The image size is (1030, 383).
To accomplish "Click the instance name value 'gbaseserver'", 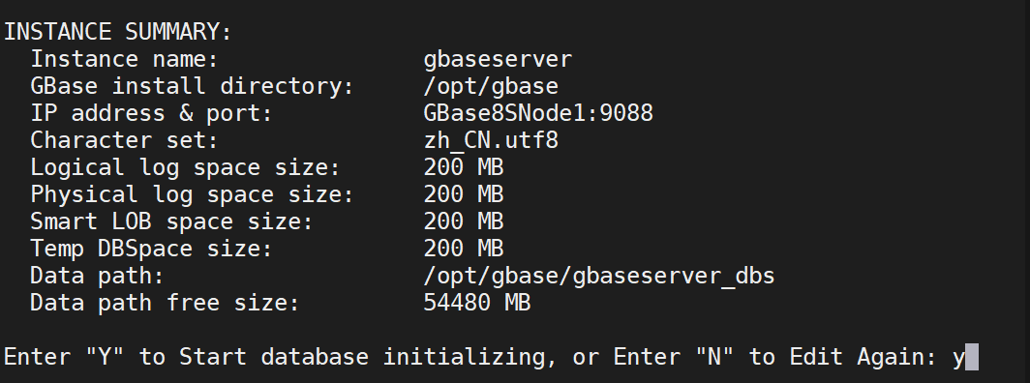I will pyautogui.click(x=498, y=59).
